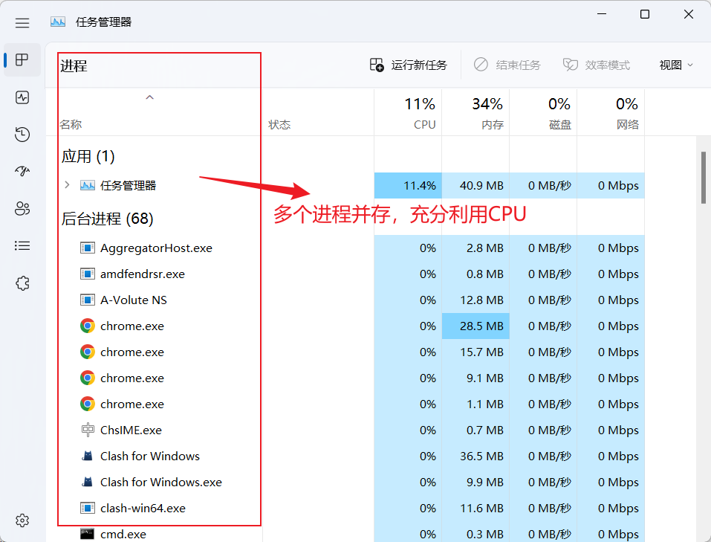This screenshot has width=711, height=542.
Task: Open the Services puzzle icon in sidebar
Action: click(x=22, y=283)
